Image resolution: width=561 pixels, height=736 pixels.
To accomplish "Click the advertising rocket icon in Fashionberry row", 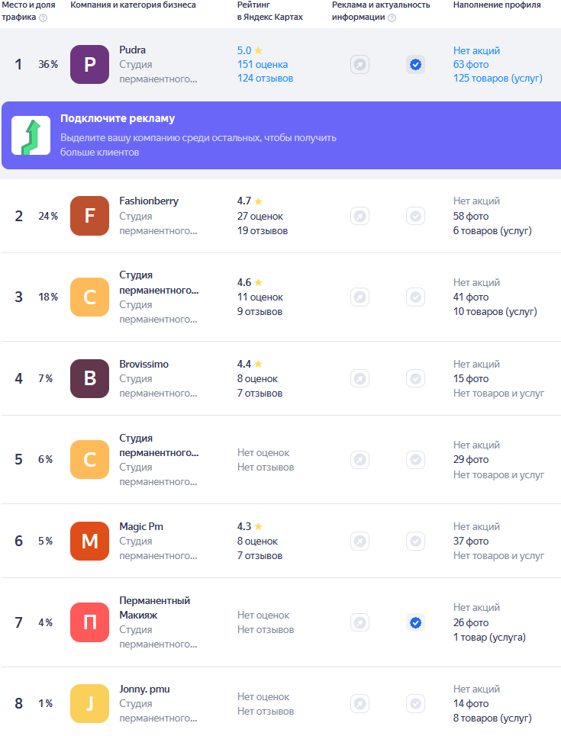I will point(360,216).
